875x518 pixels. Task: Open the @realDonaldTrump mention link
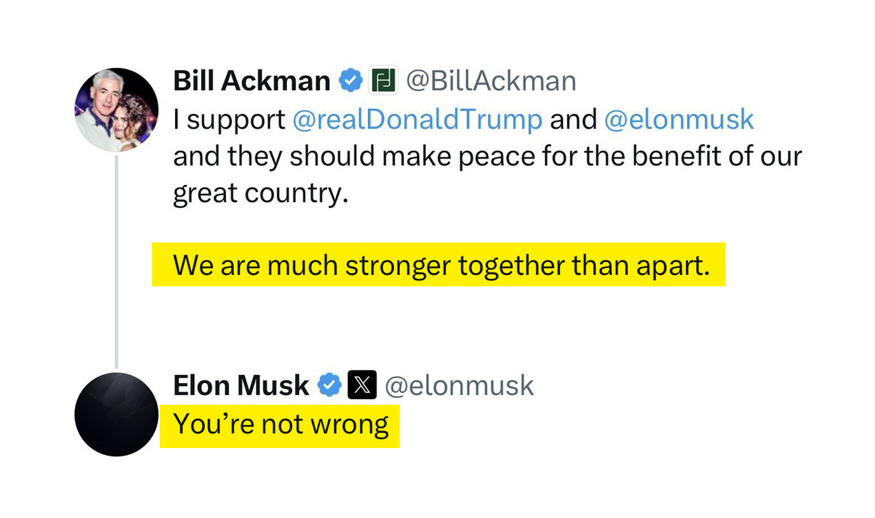tap(417, 119)
